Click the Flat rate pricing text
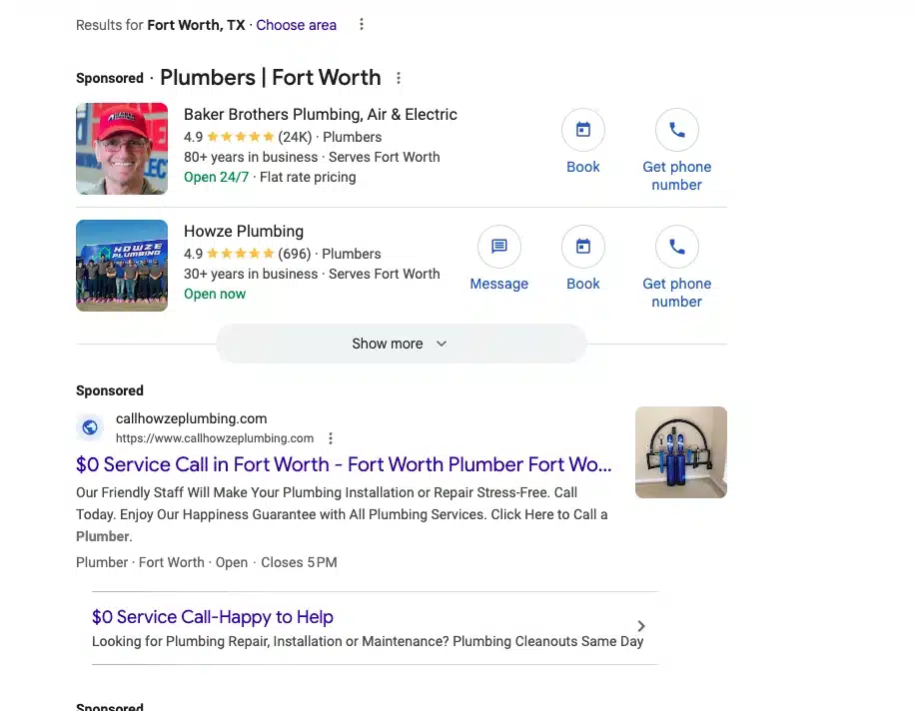This screenshot has height=711, width=914. point(308,177)
